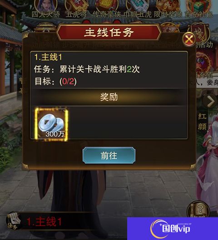Screen dimensions: 218x240
Task: Open the 四大天骄 event icon
Action: pyautogui.click(x=46, y=8)
